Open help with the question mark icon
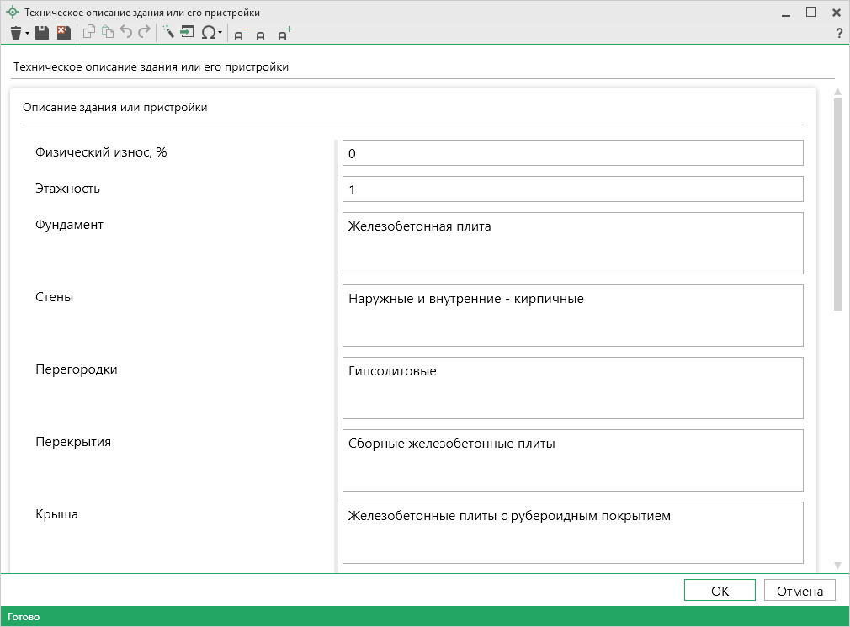 tap(838, 34)
